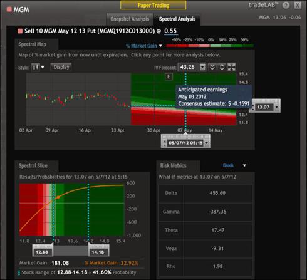
Task: Switch to Snapshot Analysis tab
Action: [130, 19]
